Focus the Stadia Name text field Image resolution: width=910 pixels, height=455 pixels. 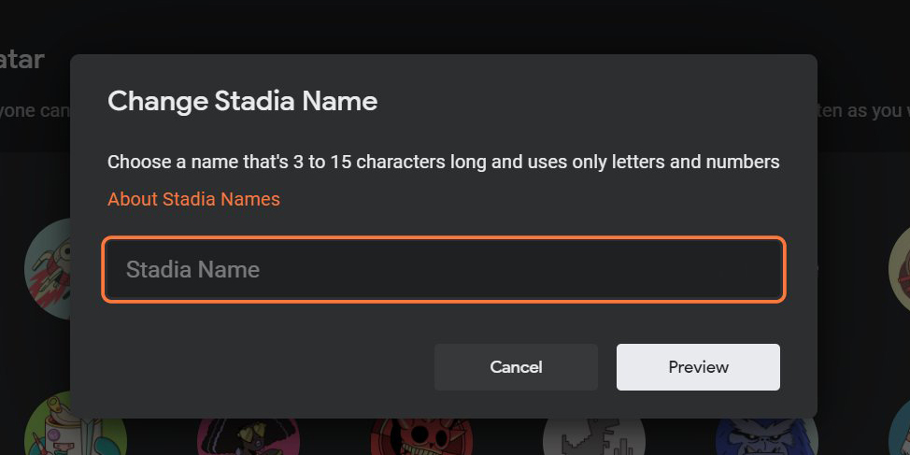pos(444,270)
